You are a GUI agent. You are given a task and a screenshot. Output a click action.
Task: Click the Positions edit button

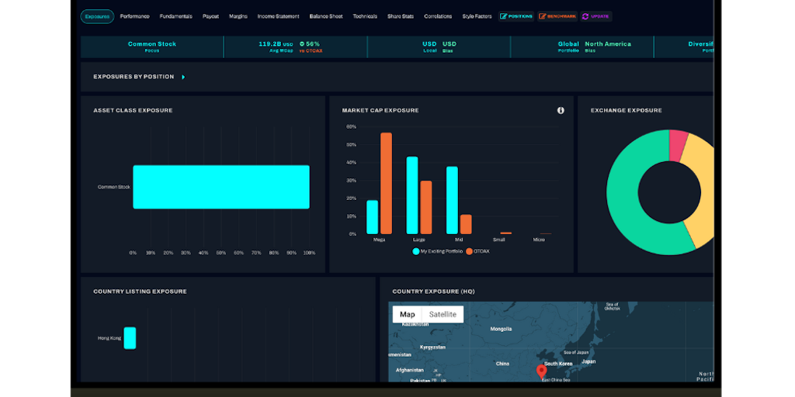click(516, 16)
